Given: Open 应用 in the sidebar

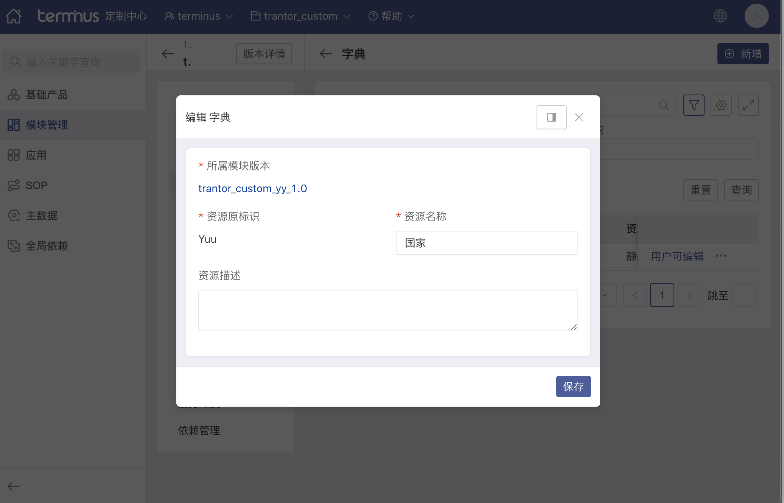Looking at the screenshot, I should click(x=73, y=155).
